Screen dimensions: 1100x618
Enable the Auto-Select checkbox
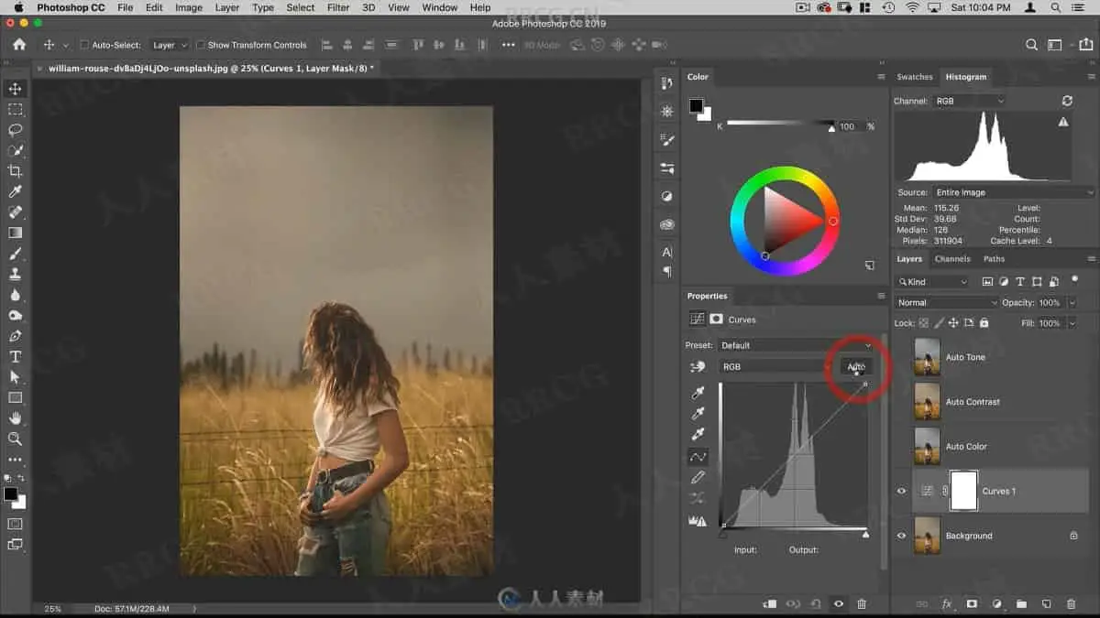(x=84, y=45)
